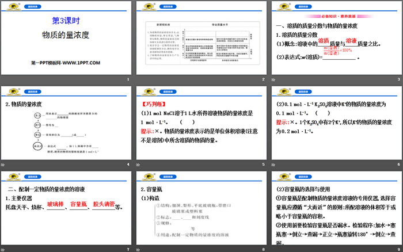Click the red 容量瓶 answer on slide 7
This screenshot has height=252, width=403.
[x=78, y=204]
